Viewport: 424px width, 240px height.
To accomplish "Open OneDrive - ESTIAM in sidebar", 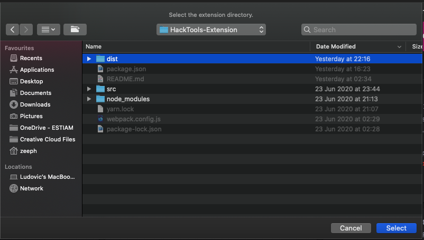I will coord(47,128).
